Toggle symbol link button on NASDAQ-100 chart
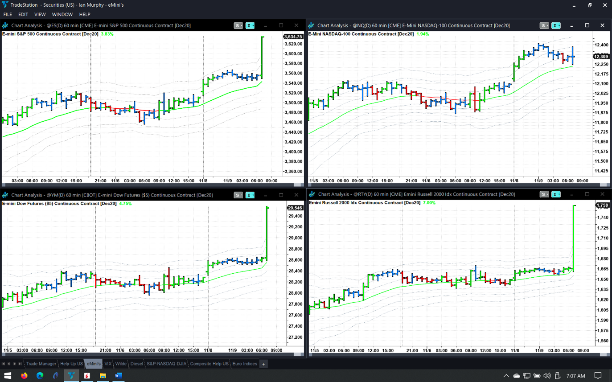Screen dimensions: 612x382 coord(543,26)
